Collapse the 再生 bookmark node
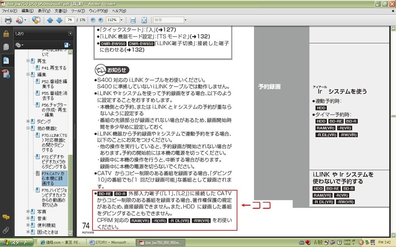The image size is (396, 247). coord(28,61)
